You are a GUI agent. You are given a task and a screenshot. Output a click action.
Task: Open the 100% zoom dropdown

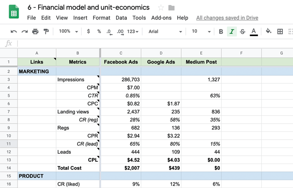[x=68, y=31]
